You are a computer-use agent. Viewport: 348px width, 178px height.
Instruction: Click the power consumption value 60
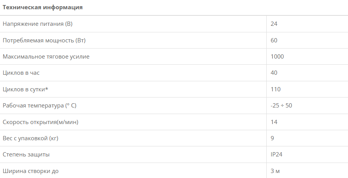point(274,40)
